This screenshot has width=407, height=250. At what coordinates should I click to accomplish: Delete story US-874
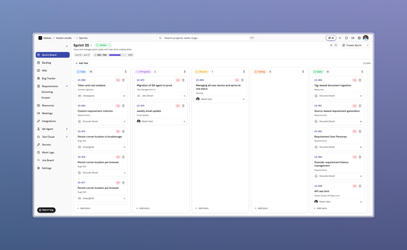point(183,106)
